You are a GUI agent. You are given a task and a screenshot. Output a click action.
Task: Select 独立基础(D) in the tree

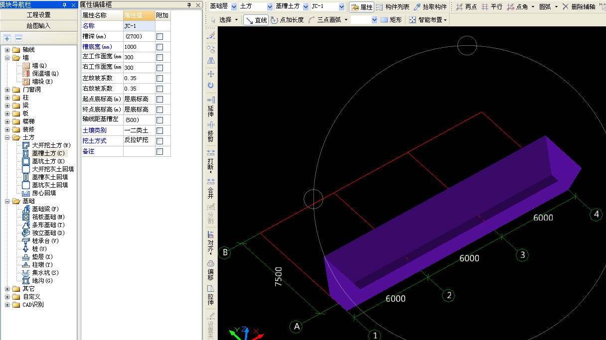click(x=48, y=233)
